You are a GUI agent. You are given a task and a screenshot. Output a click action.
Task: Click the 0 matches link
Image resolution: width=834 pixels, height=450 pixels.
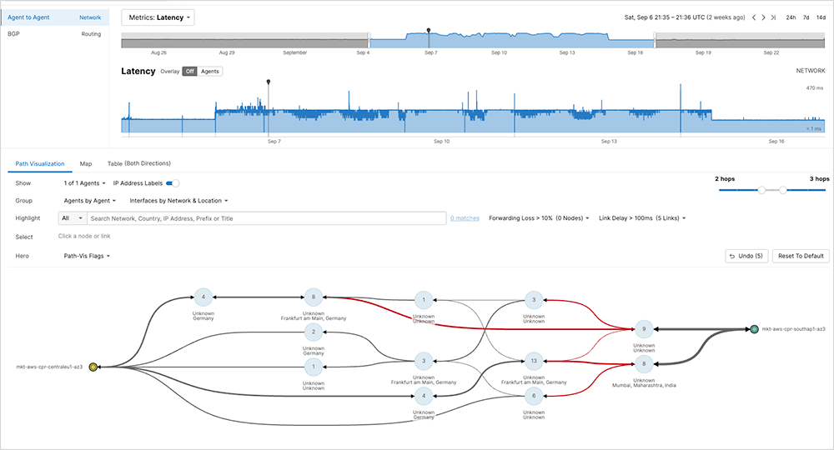[465, 218]
